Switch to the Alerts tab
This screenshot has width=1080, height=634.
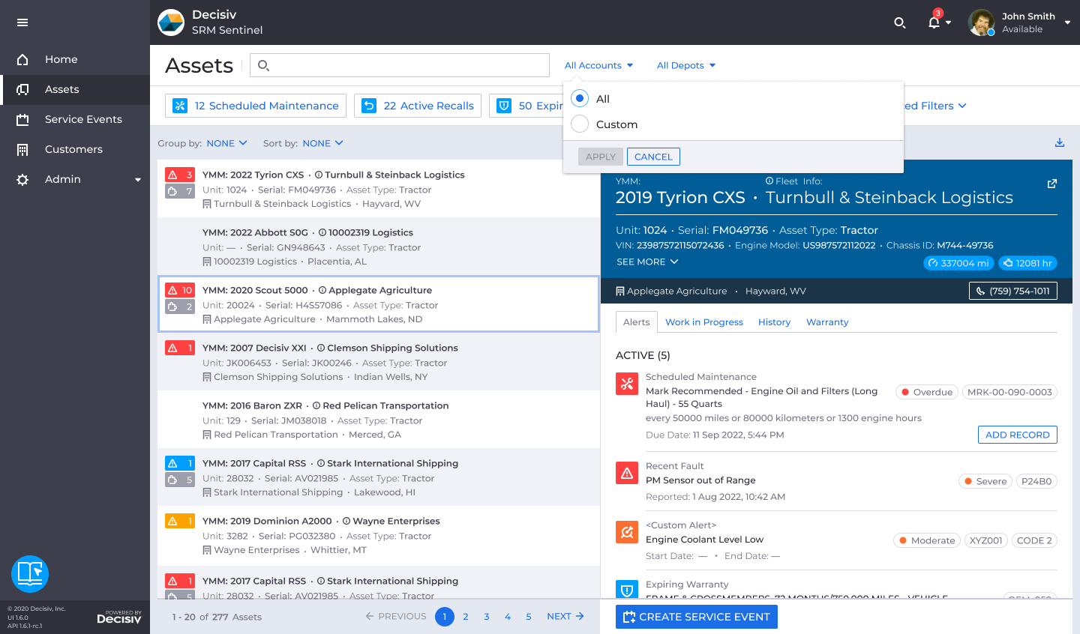click(x=637, y=321)
